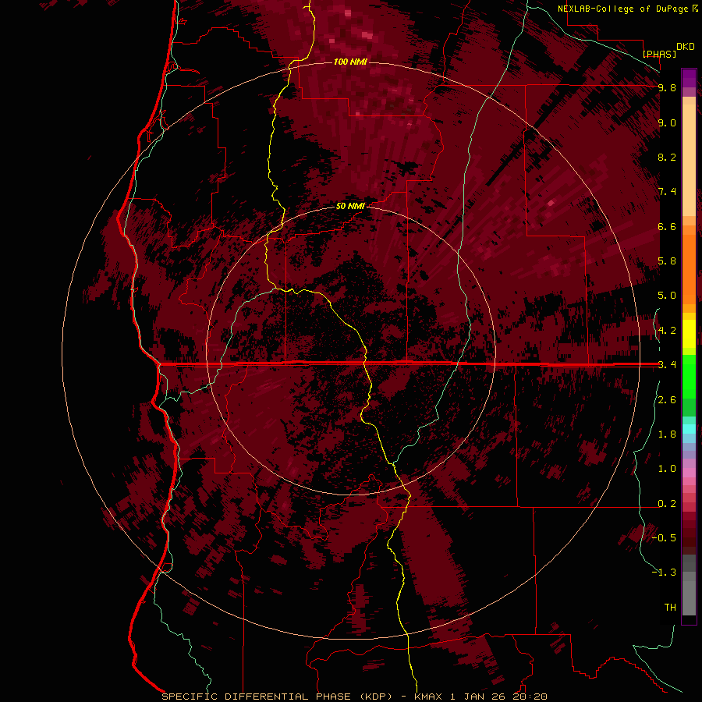Click the TH label on color scale
This screenshot has width=702, height=702.
click(670, 608)
